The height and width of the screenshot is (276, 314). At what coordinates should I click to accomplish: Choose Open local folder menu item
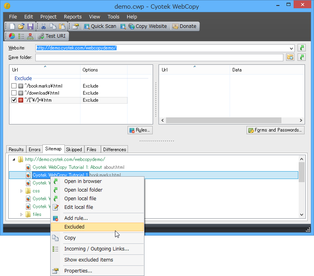point(97,190)
